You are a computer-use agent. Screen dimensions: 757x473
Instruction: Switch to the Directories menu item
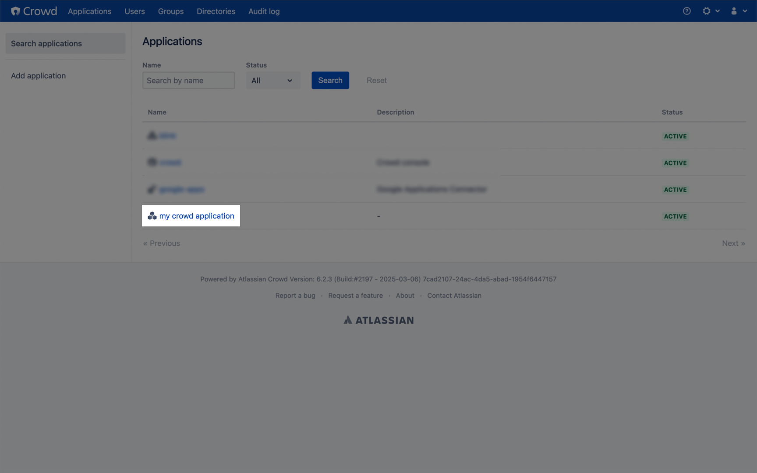pyautogui.click(x=216, y=11)
